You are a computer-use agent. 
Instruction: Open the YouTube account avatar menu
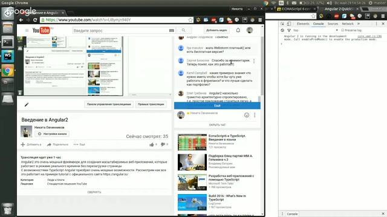pyautogui.click(x=250, y=30)
